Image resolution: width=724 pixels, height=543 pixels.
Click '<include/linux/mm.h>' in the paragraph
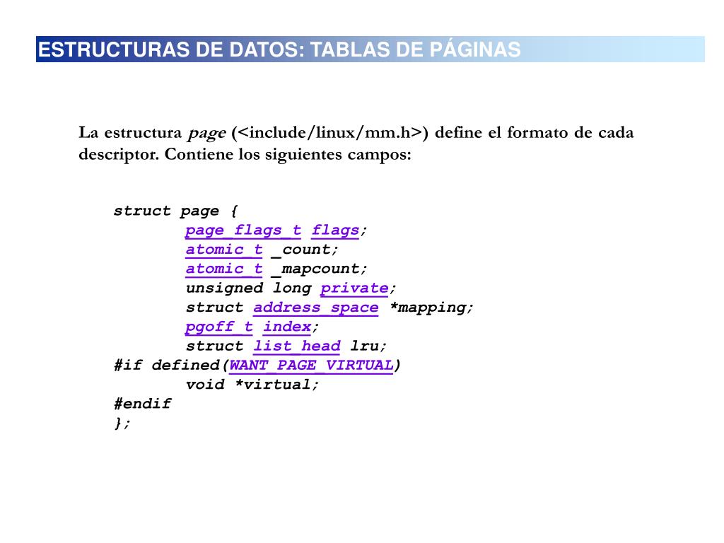click(x=329, y=132)
